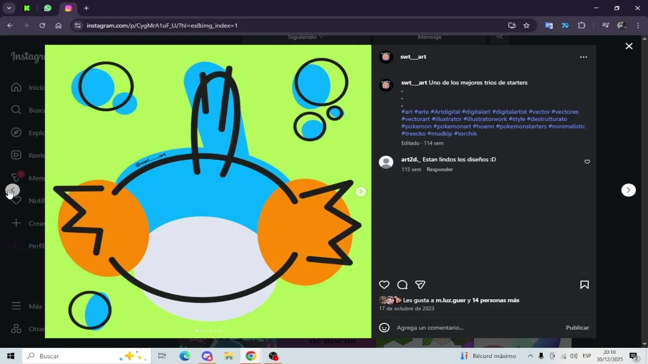The width and height of the screenshot is (648, 364).
Task: Launch Microsoft Edge from taskbar
Action: (x=185, y=356)
